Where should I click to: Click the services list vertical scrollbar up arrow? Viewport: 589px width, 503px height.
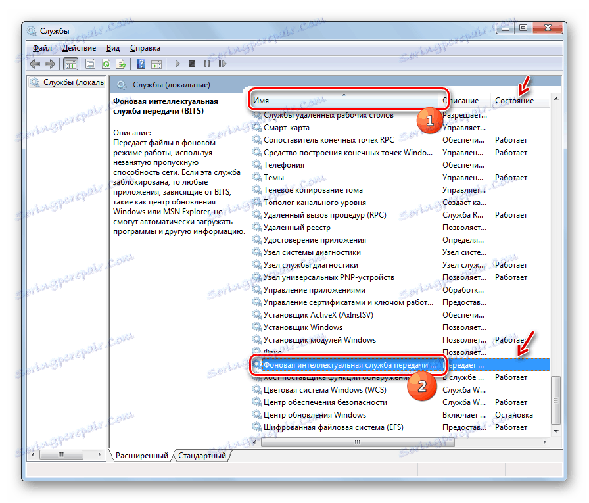556,99
